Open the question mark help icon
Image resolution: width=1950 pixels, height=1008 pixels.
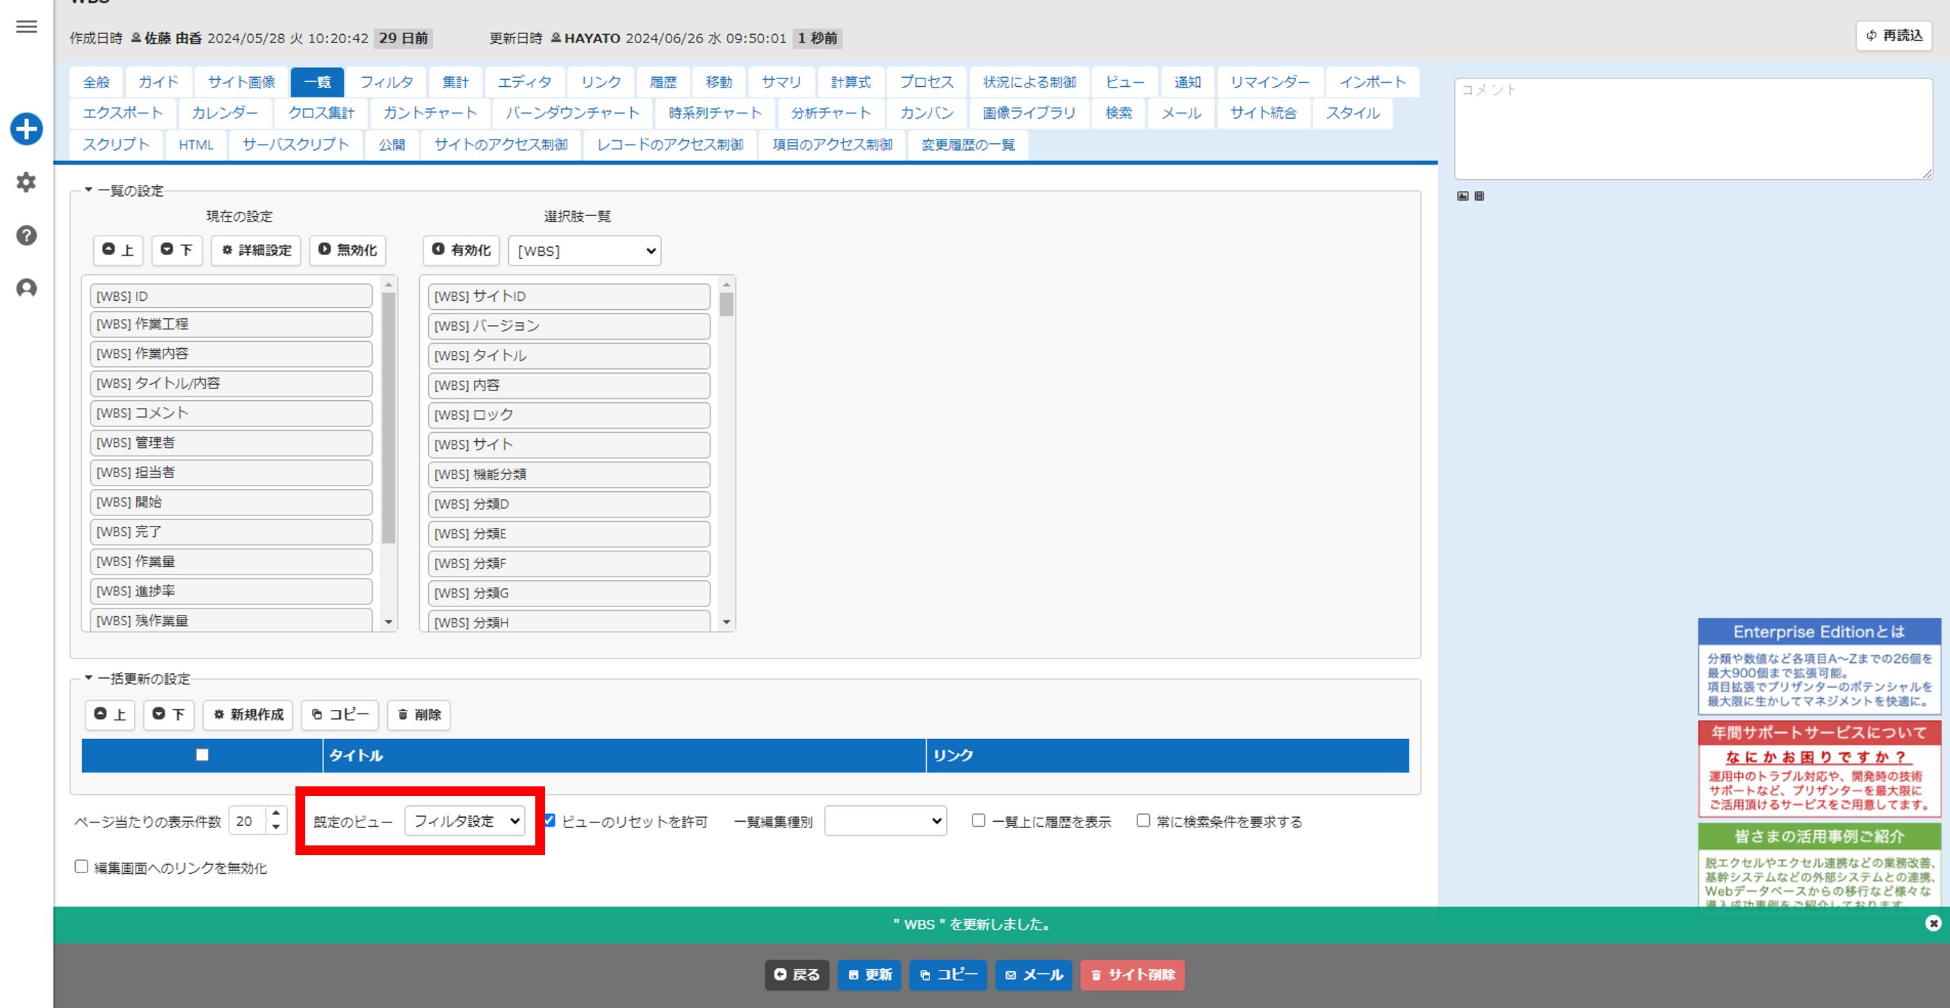(26, 236)
